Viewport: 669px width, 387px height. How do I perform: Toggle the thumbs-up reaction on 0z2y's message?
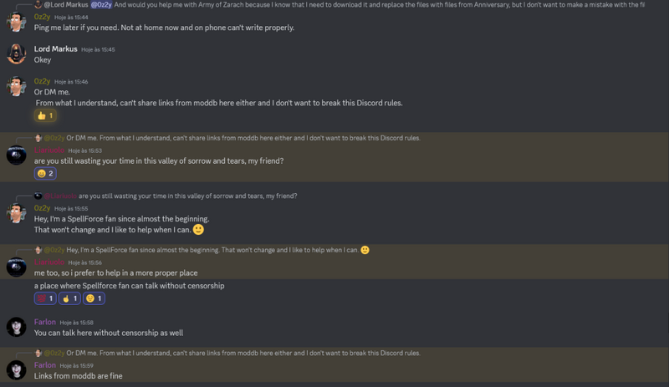[45, 115]
